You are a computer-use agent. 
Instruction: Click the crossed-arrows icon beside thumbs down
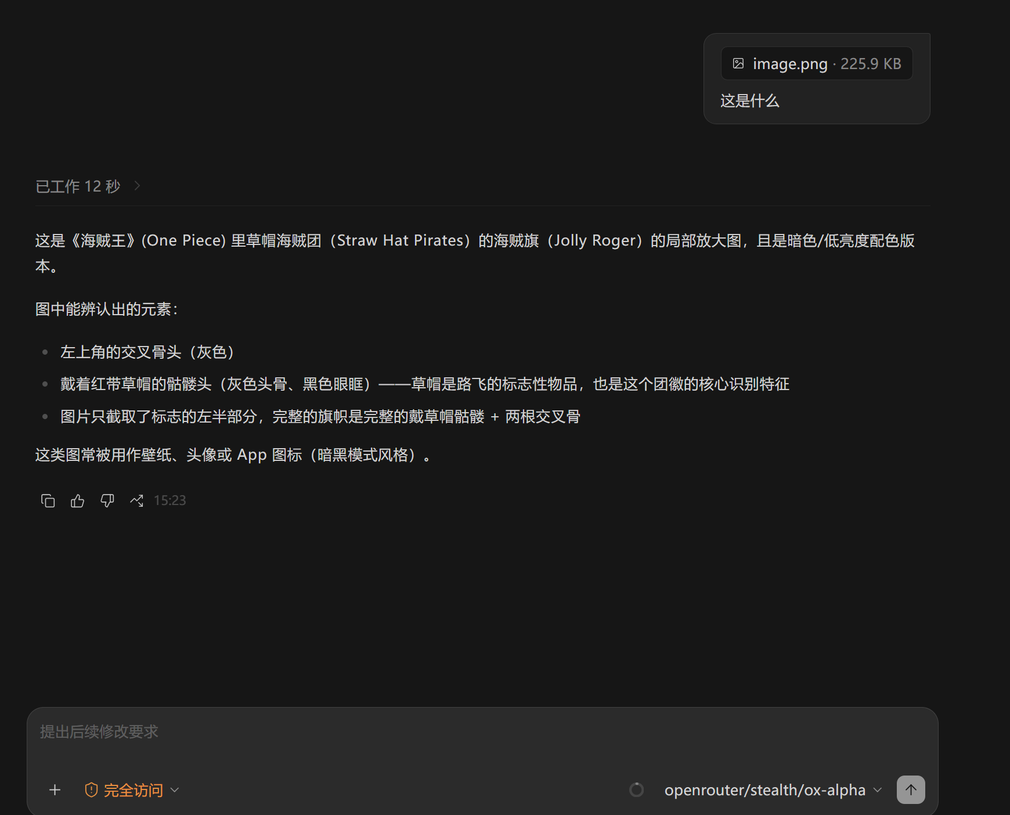137,500
